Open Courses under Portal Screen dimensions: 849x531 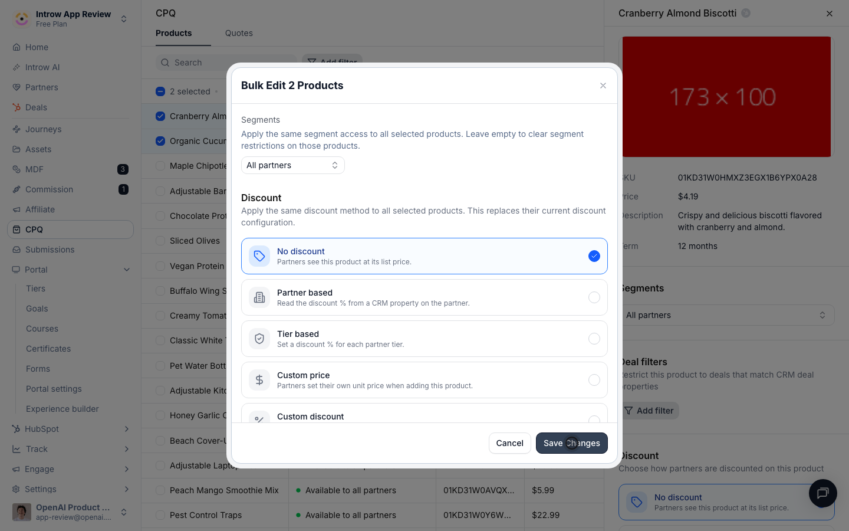[x=42, y=329]
